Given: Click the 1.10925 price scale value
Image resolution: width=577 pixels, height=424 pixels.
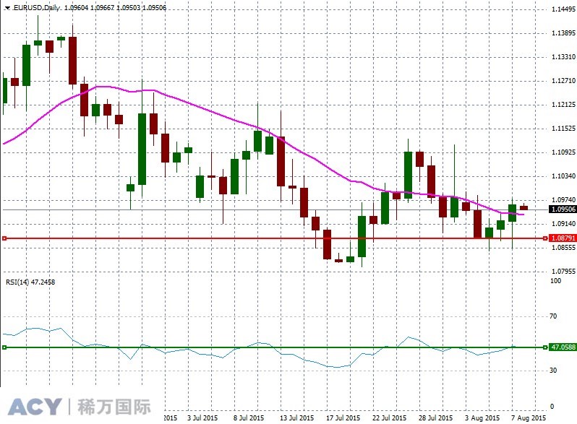Looking at the screenshot, I should [563, 152].
